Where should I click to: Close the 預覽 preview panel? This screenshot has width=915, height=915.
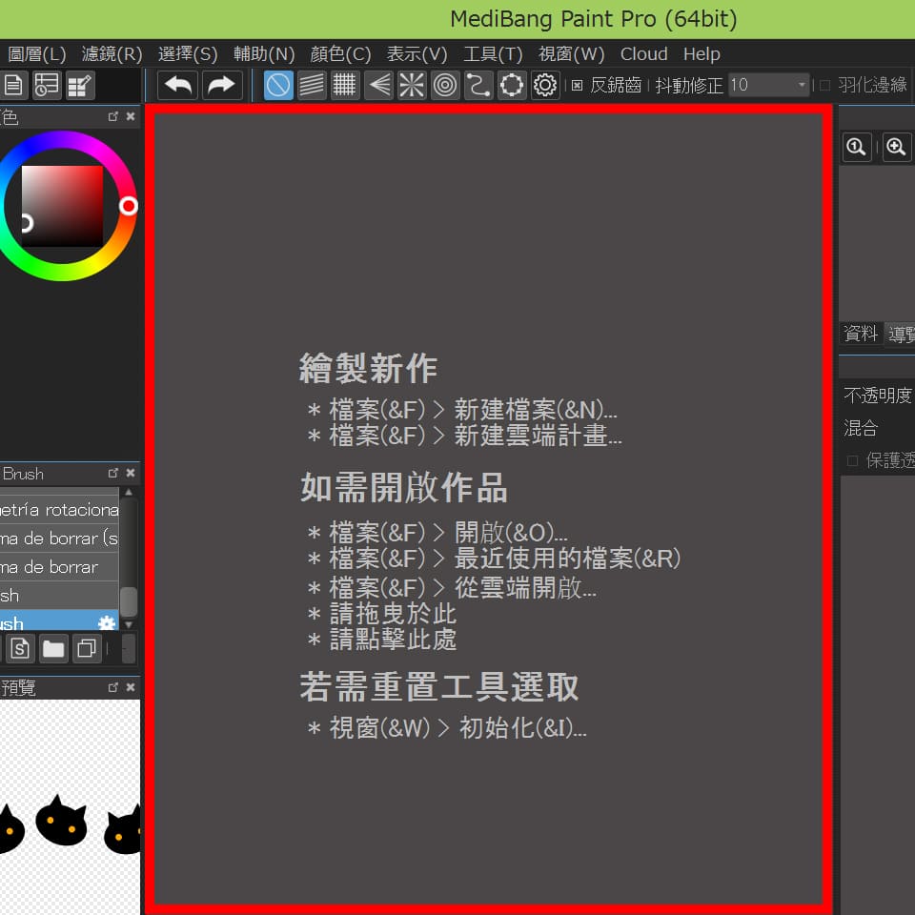[x=131, y=687]
